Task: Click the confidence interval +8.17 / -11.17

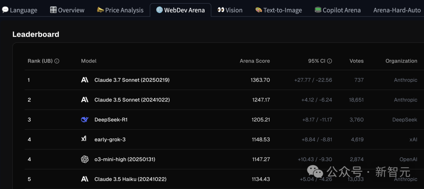Action: (317, 119)
